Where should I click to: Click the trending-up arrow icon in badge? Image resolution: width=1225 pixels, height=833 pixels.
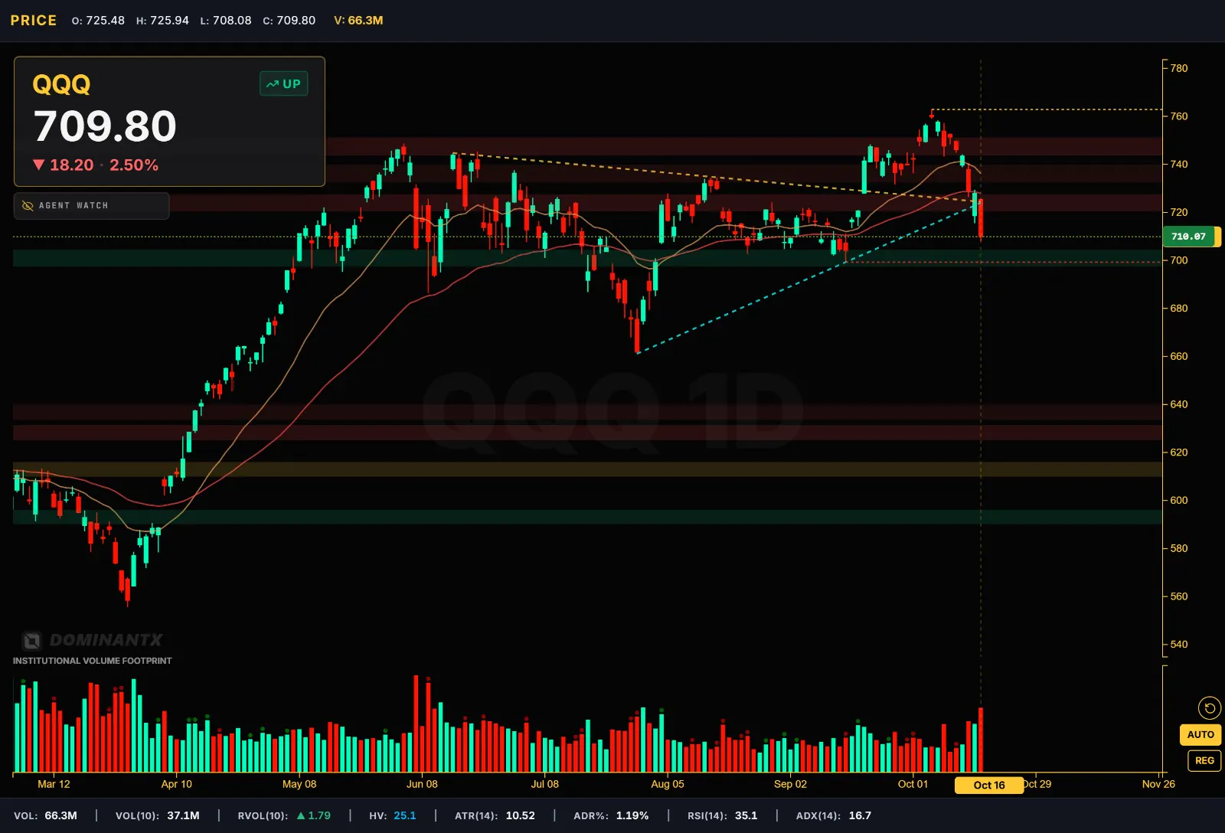tap(272, 84)
